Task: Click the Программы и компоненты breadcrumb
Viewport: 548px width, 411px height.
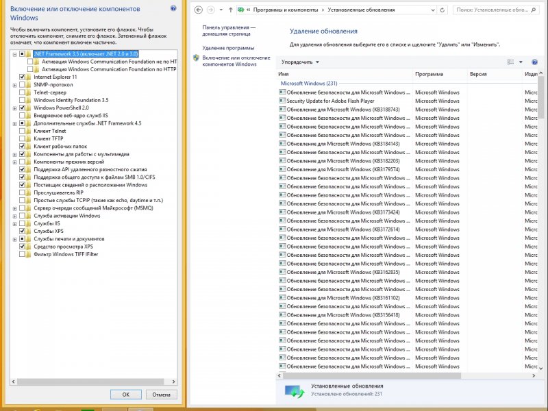Action: pyautogui.click(x=286, y=10)
